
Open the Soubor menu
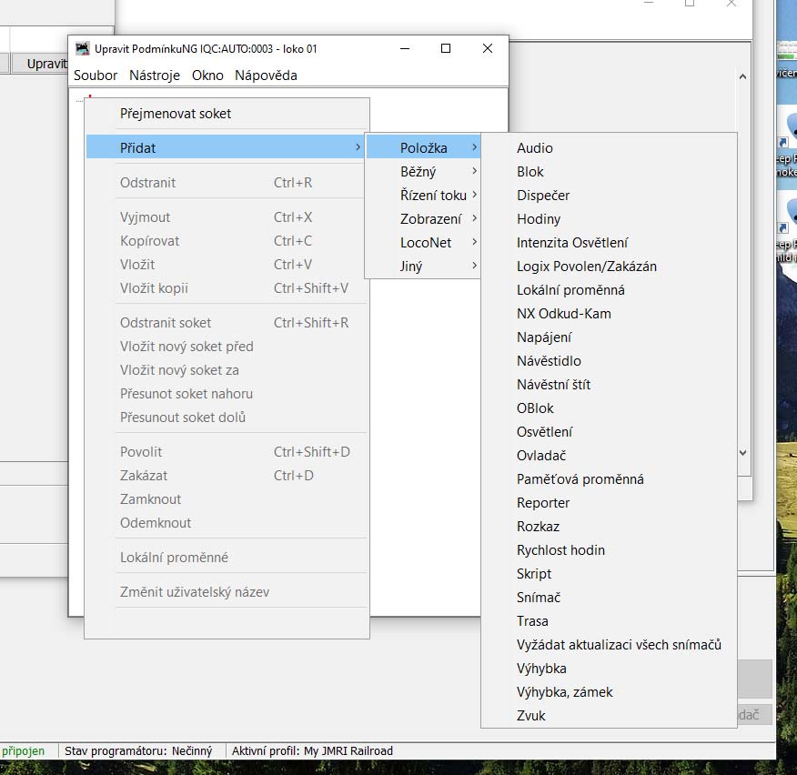96,75
